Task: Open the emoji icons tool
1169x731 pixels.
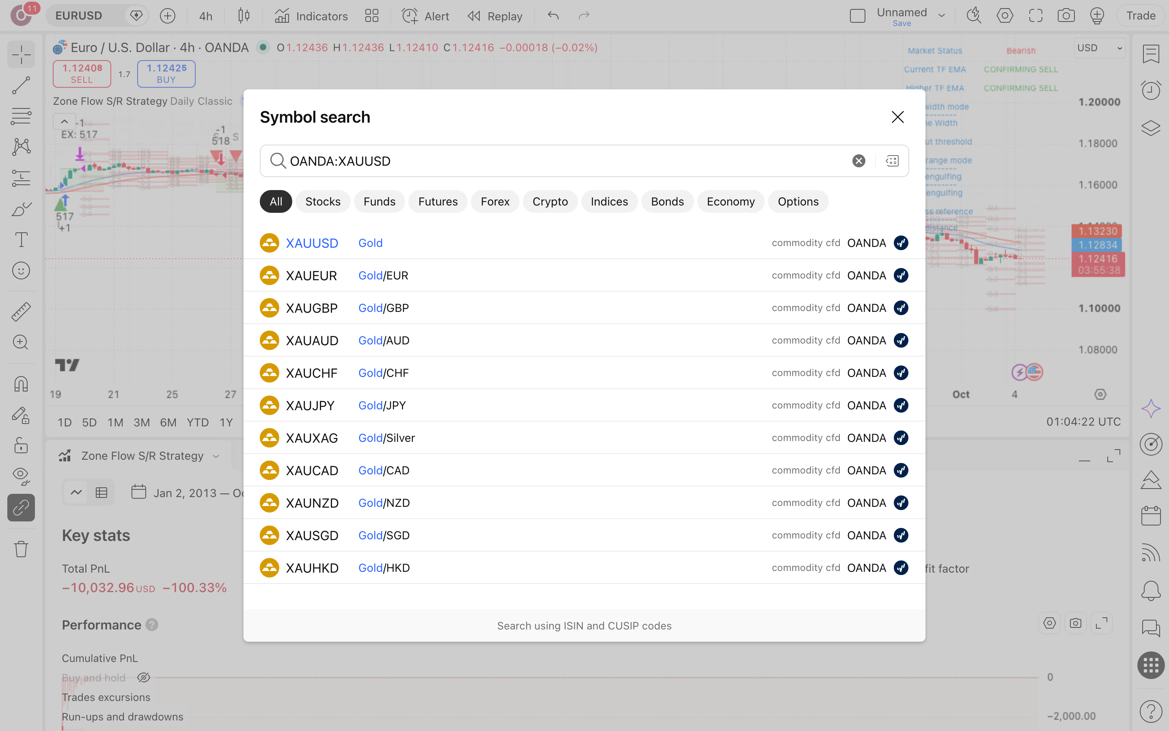Action: [x=21, y=271]
